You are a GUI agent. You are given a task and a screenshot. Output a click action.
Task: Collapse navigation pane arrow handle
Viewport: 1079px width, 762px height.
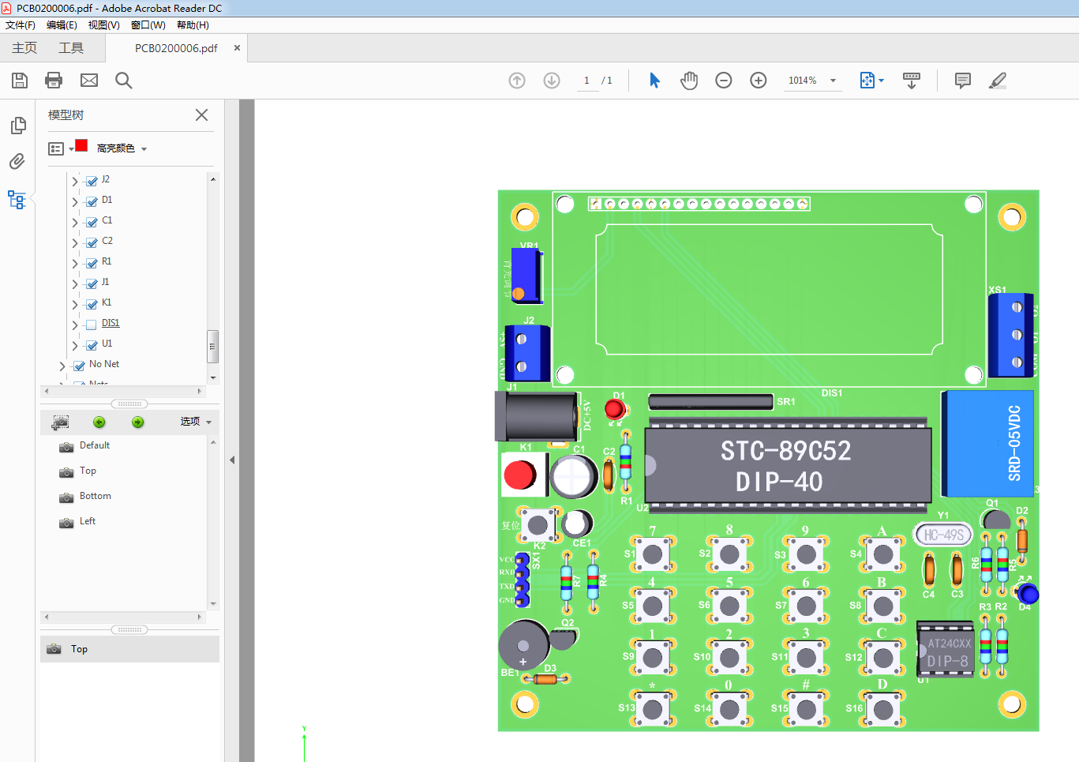[x=232, y=460]
